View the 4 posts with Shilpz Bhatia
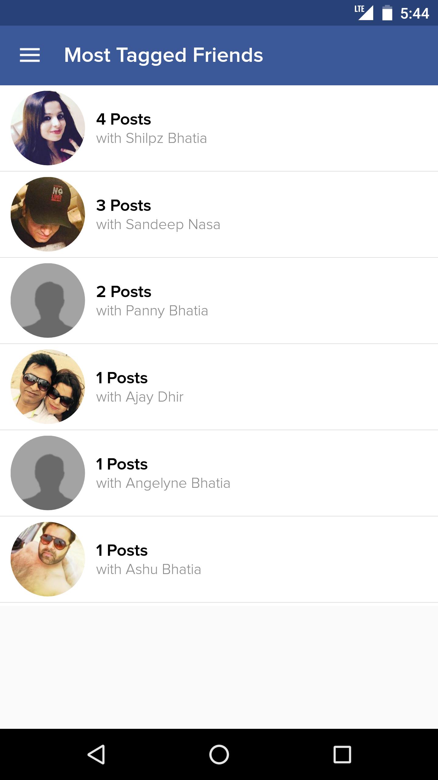The image size is (438, 780). tap(123, 119)
